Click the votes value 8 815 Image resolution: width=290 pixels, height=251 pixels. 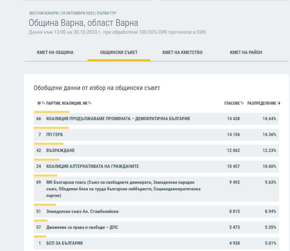coord(235,212)
